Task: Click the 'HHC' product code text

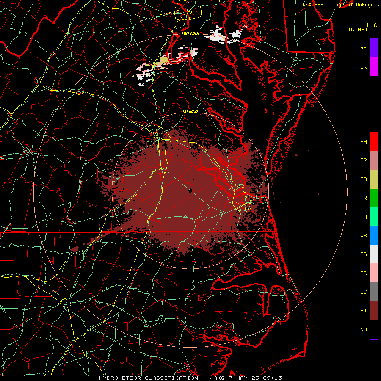Action: pyautogui.click(x=372, y=25)
